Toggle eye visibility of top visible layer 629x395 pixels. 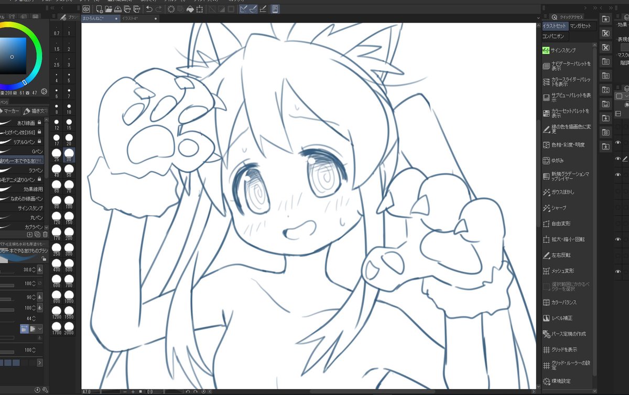[x=618, y=143]
